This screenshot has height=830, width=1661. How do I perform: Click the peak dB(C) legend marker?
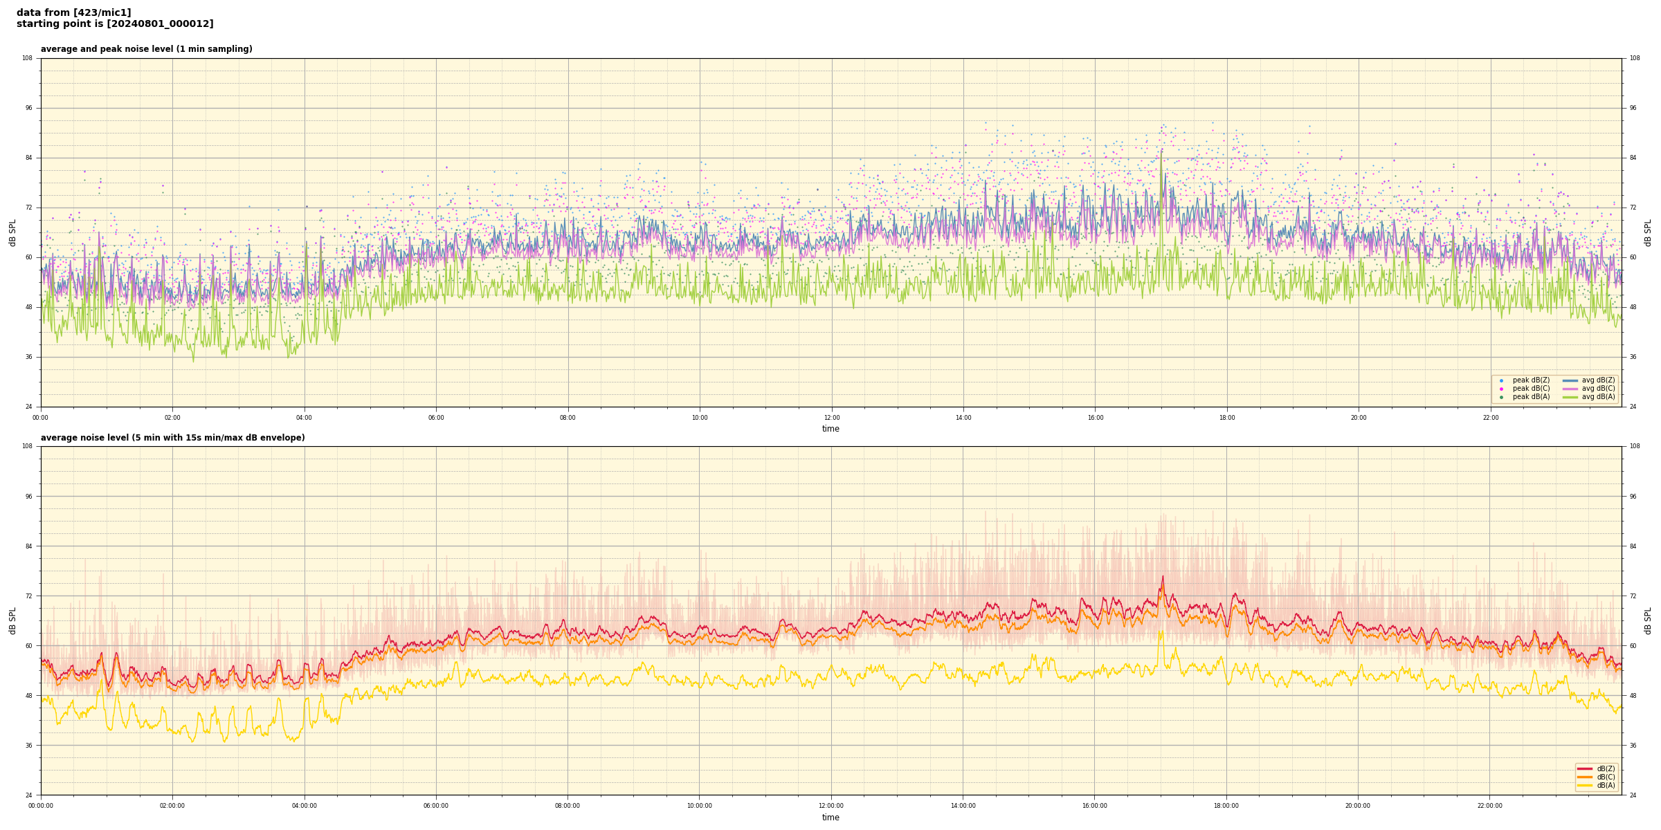click(1501, 389)
